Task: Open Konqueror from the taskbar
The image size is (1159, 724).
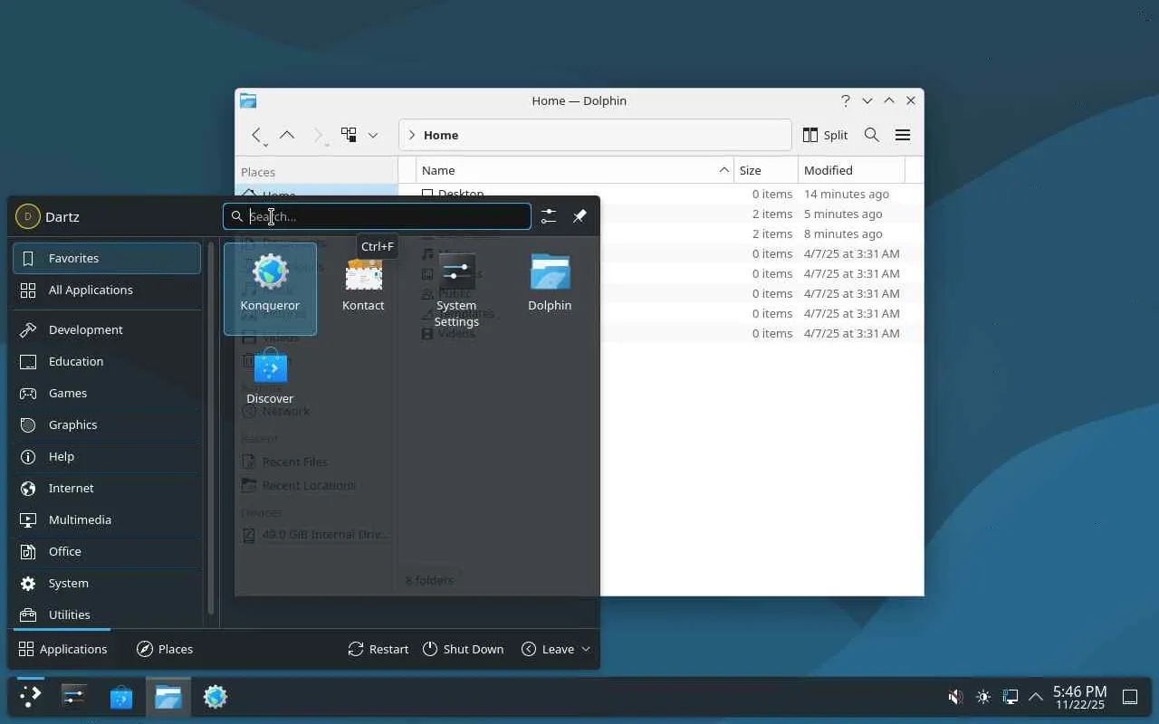Action: (x=216, y=696)
